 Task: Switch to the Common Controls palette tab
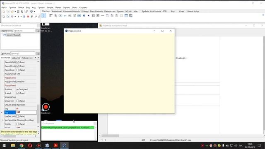71,11
